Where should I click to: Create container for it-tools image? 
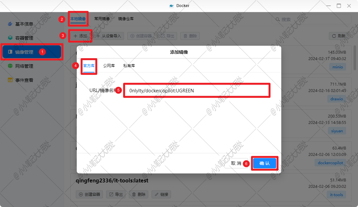point(89,195)
